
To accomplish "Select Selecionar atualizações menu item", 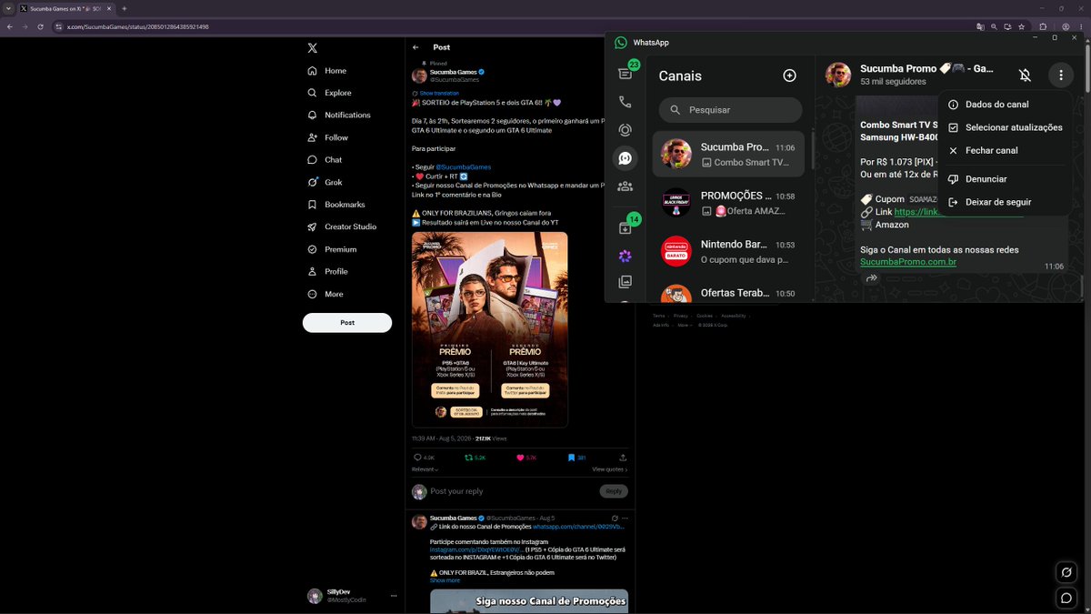I will [x=1005, y=127].
